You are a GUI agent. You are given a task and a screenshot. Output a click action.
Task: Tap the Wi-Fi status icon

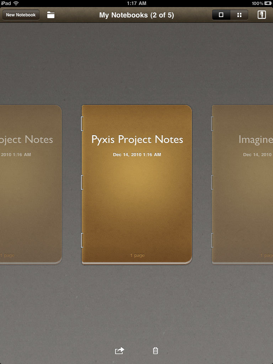pos(16,3)
